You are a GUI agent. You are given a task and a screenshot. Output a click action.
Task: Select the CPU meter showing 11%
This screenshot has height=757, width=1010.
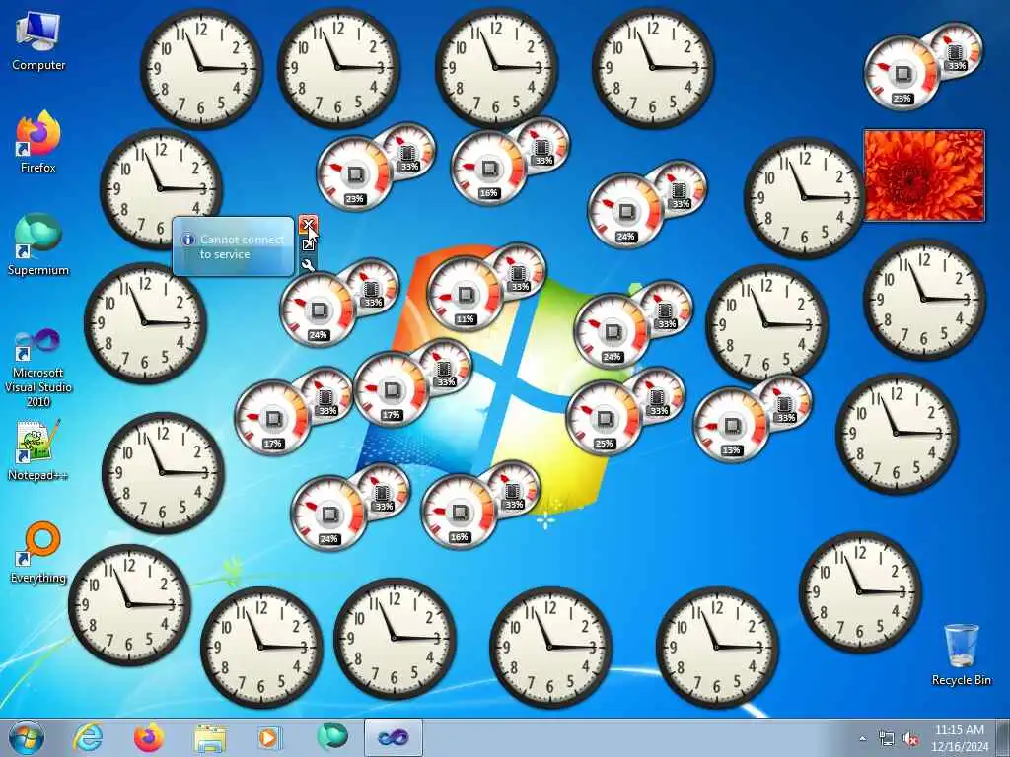point(465,294)
